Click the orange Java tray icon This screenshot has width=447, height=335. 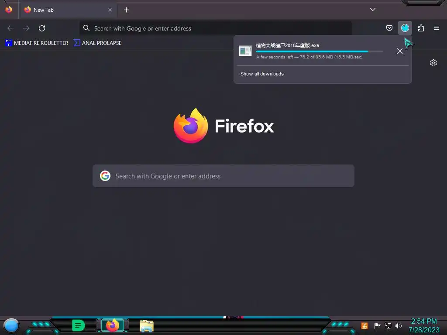(364, 325)
